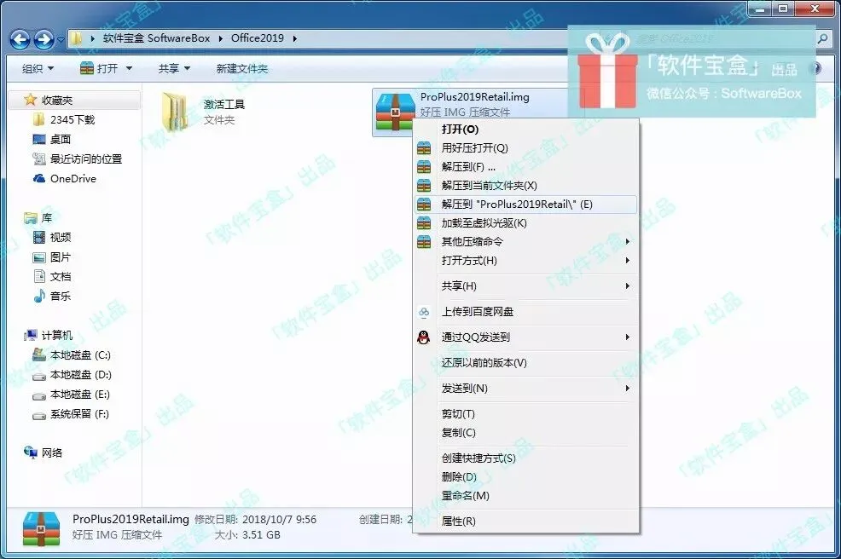This screenshot has width=841, height=559.
Task: Choose 解压到 "ProPlus2019Retail\" (E)
Action: tap(526, 205)
